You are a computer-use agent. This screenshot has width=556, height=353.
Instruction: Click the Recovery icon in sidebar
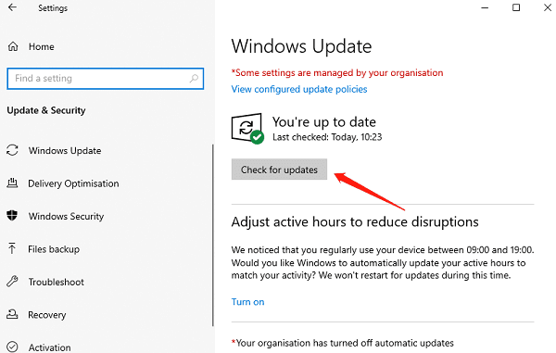tap(12, 314)
